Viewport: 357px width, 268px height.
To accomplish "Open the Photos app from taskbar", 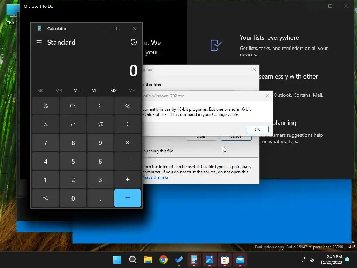I will coord(210,260).
